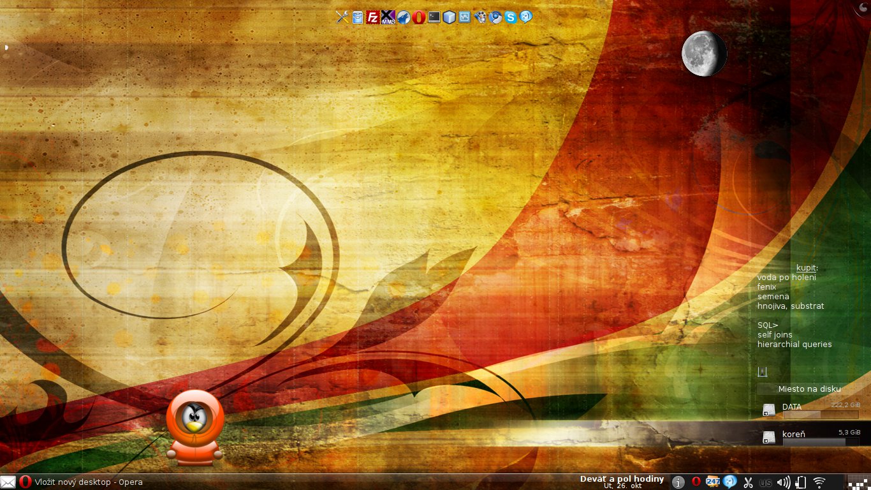The image size is (871, 490).
Task: Open the volume control in system tray
Action: pyautogui.click(x=784, y=482)
